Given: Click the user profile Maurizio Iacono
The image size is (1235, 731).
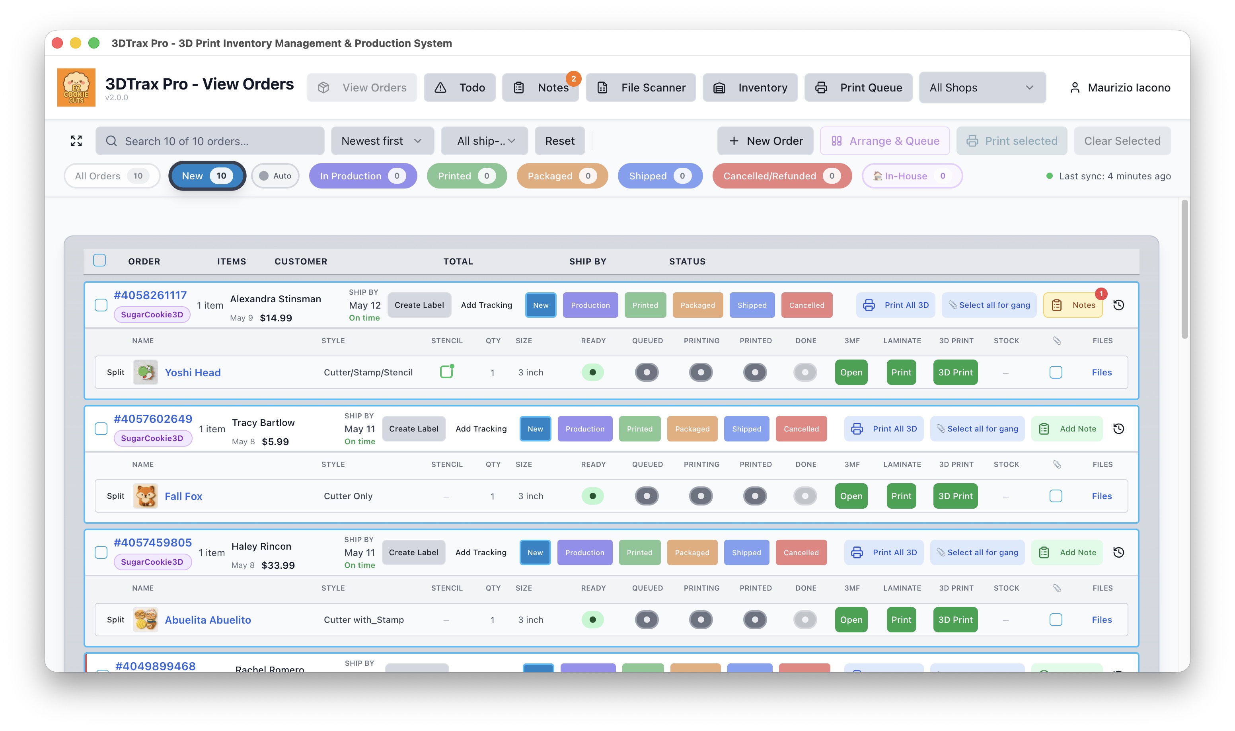Looking at the screenshot, I should tap(1120, 87).
